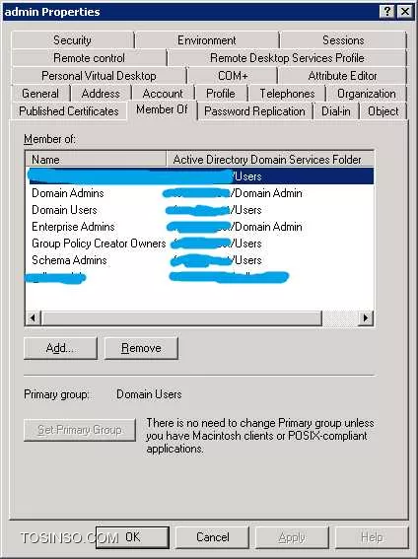Image resolution: width=418 pixels, height=559 pixels.
Task: Click the list's left scroll arrow
Action: (33, 317)
